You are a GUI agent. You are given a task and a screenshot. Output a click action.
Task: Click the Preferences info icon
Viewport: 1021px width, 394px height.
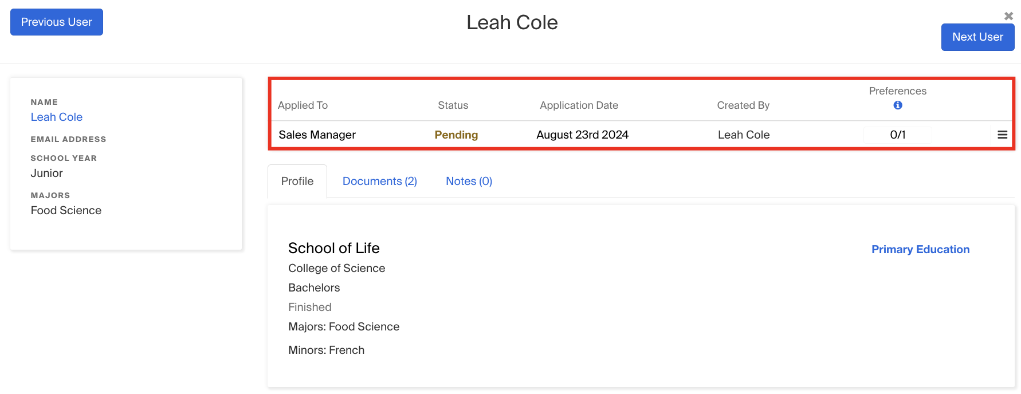pyautogui.click(x=897, y=105)
